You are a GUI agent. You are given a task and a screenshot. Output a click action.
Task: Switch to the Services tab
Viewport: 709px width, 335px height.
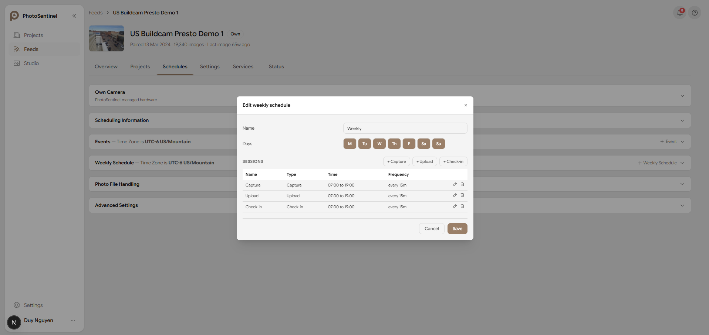coord(243,66)
